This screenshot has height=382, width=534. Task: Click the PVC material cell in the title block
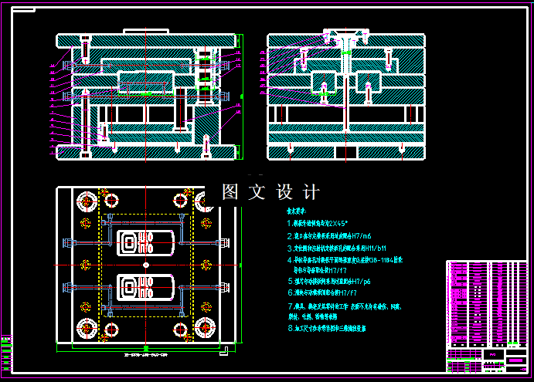pyautogui.click(x=494, y=354)
